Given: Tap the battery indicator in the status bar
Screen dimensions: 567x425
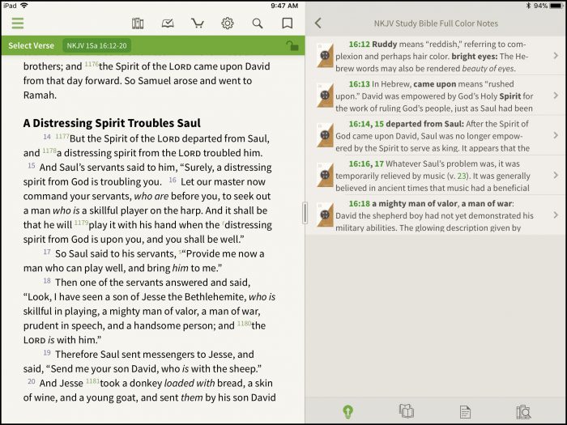Looking at the screenshot, I should coord(557,6).
